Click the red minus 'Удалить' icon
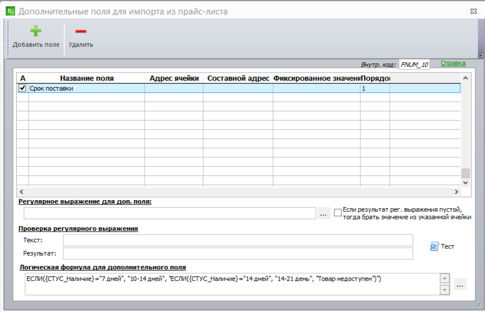Image resolution: width=485 pixels, height=312 pixels. click(81, 31)
